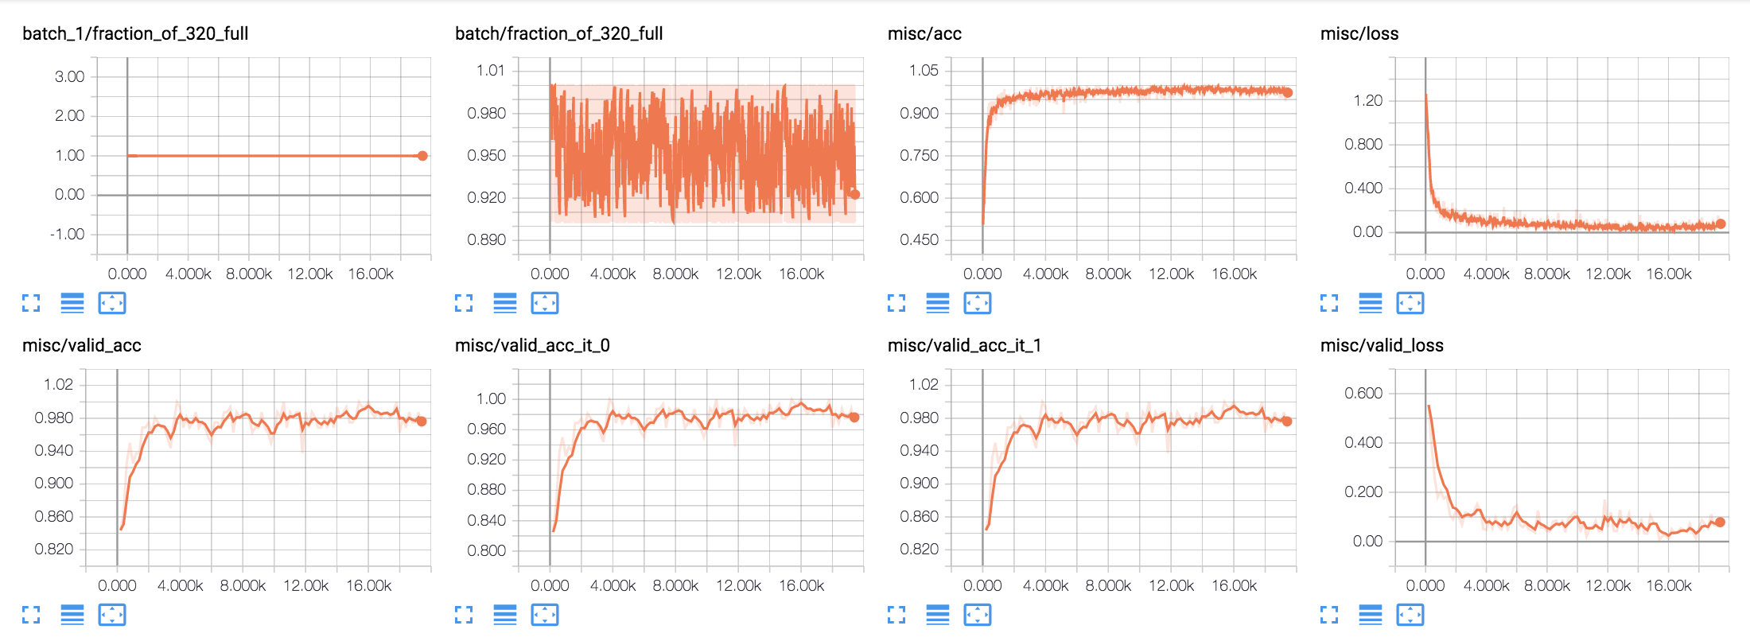Click 0.860 y-axis label on misc/valid_acc chart
1750x641 pixels.
tap(53, 516)
